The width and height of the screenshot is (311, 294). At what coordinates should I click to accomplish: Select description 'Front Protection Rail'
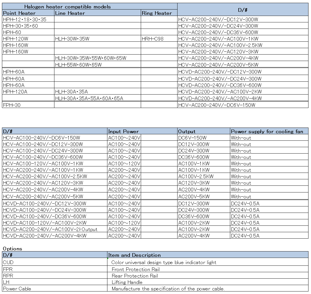tap(208, 269)
